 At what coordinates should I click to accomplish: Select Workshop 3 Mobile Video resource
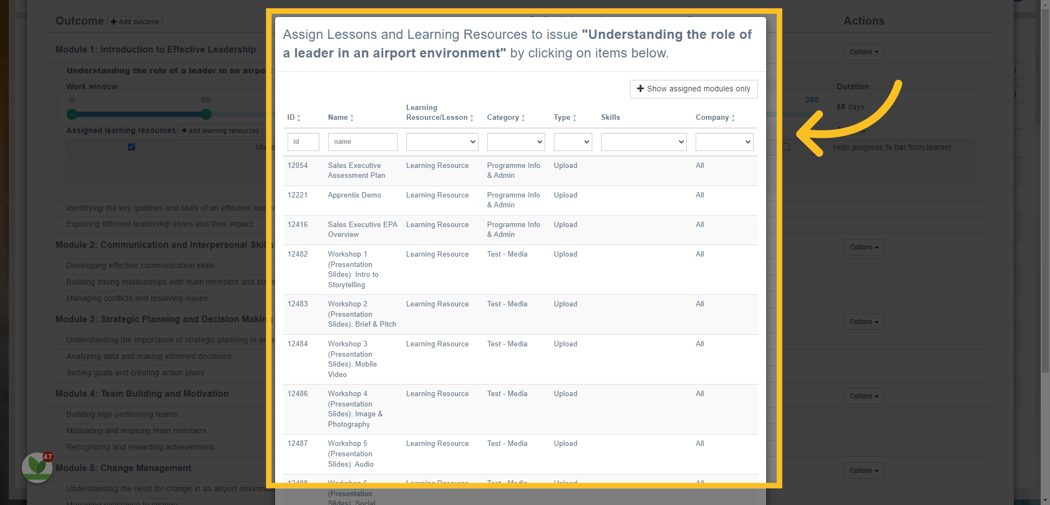[521, 359]
